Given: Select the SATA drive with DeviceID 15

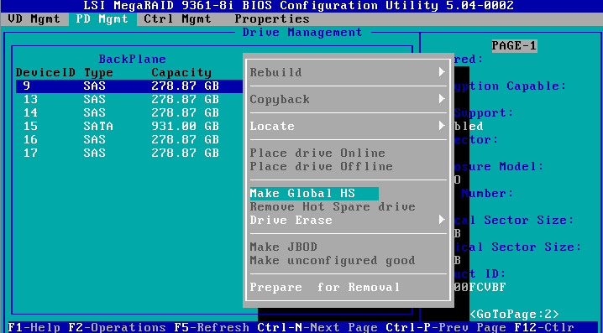Looking at the screenshot, I should tap(129, 126).
